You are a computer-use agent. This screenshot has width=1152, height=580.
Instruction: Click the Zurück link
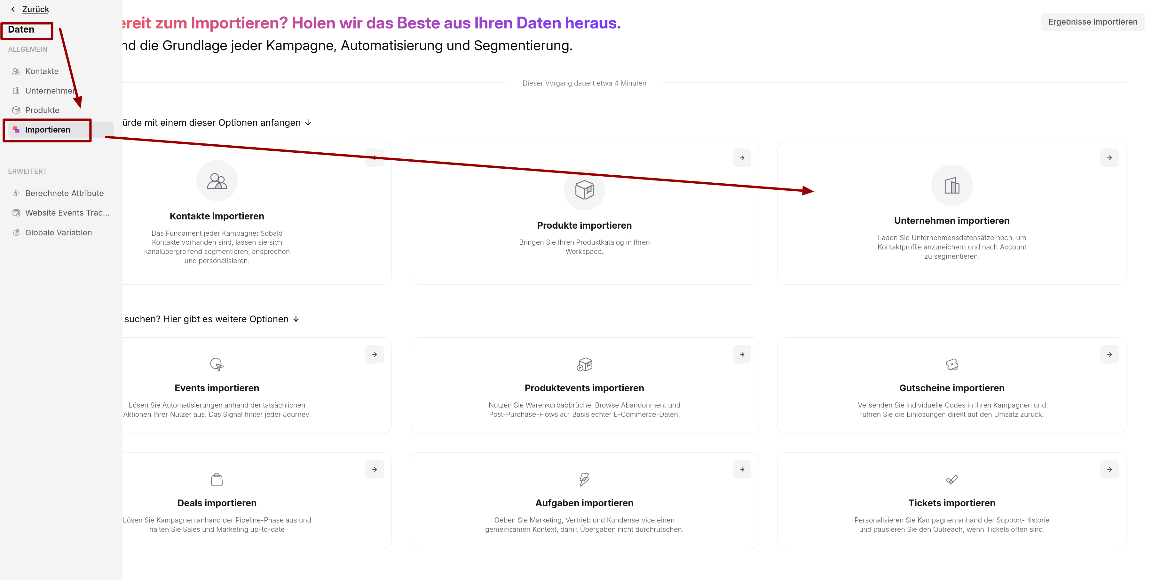point(35,9)
